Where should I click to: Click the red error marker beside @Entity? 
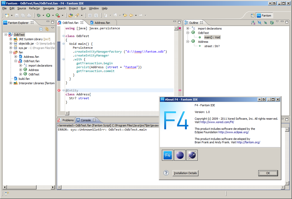[x=59, y=90]
